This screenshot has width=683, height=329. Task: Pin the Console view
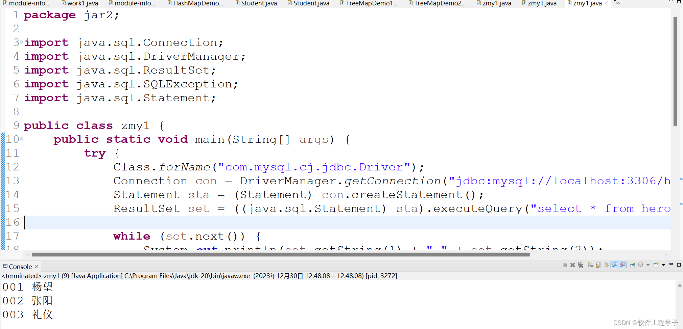coord(633,265)
